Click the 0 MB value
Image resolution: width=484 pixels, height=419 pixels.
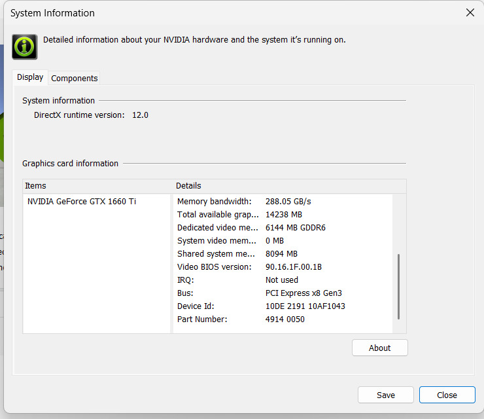coord(275,241)
